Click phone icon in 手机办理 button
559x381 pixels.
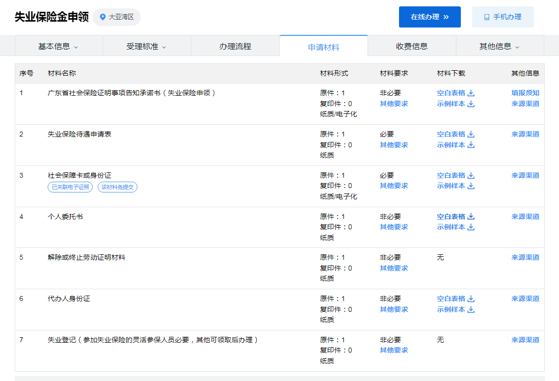487,17
